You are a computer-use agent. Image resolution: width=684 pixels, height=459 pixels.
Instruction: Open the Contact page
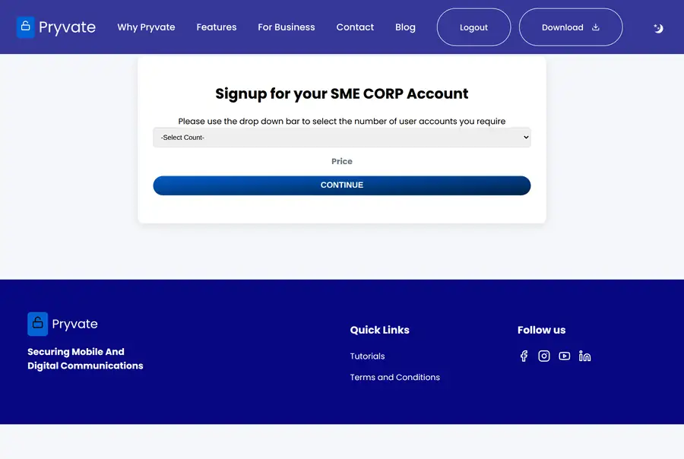(x=355, y=27)
